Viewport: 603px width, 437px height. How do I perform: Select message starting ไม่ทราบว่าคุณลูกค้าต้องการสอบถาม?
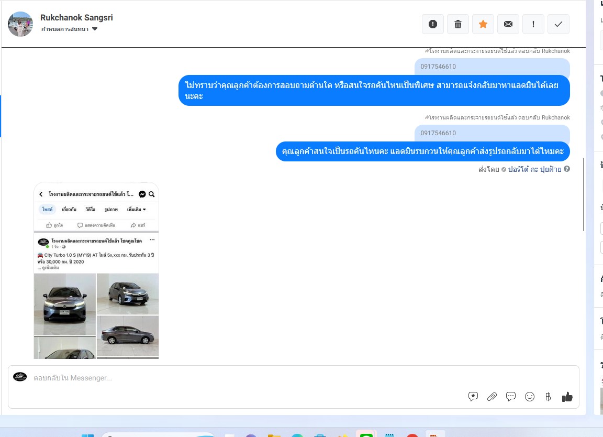click(x=374, y=91)
